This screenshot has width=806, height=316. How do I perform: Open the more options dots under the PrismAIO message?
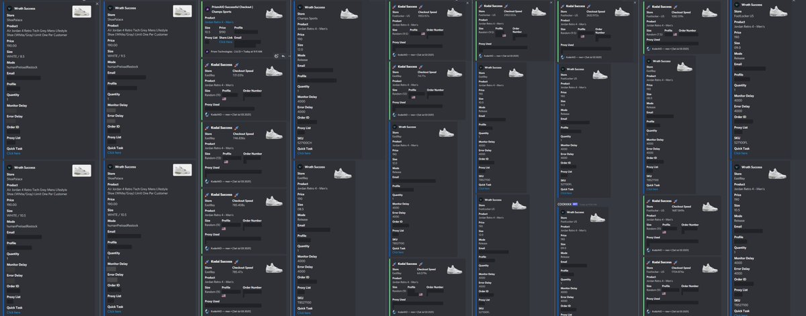(x=289, y=56)
